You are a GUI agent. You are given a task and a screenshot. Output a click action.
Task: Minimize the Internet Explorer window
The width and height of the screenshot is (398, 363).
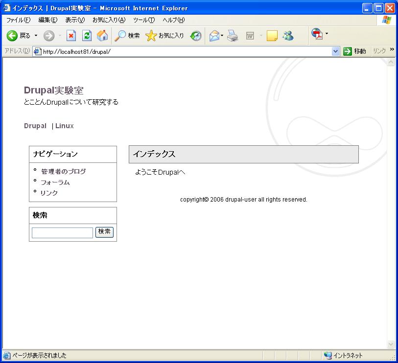tap(367, 8)
